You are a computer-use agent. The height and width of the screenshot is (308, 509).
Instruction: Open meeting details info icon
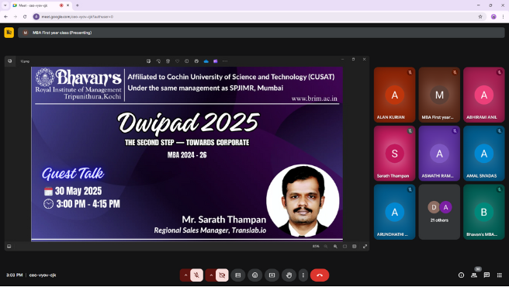click(461, 275)
